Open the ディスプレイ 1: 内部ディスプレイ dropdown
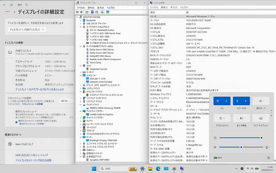The height and width of the screenshot is (173, 276). [27, 30]
